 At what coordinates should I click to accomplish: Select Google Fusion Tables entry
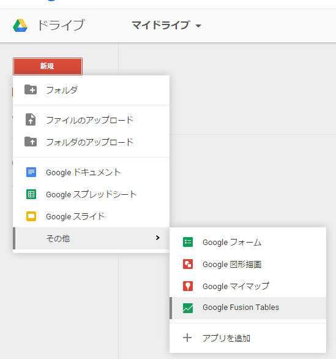(248, 308)
